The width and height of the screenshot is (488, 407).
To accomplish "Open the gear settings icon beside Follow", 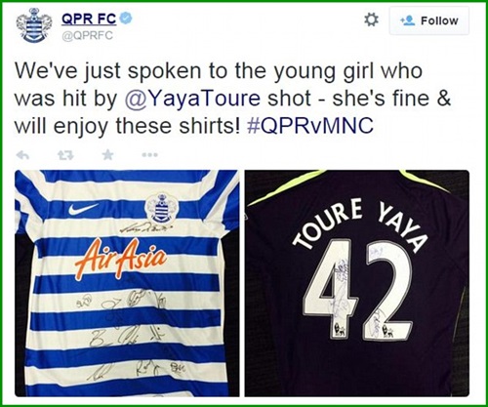I will [371, 20].
